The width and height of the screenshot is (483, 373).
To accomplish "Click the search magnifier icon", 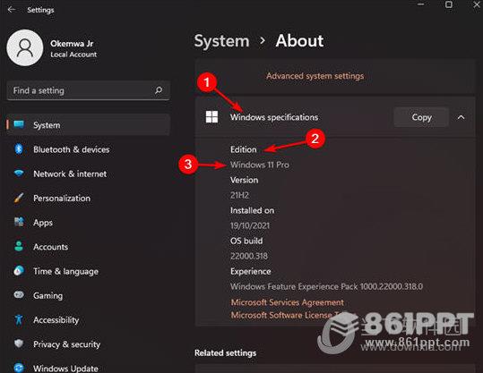I will [x=159, y=90].
